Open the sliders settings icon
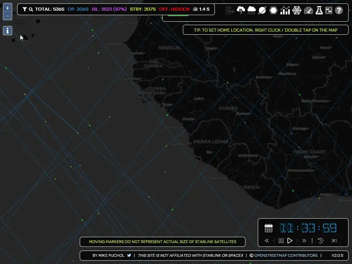 click(x=329, y=10)
